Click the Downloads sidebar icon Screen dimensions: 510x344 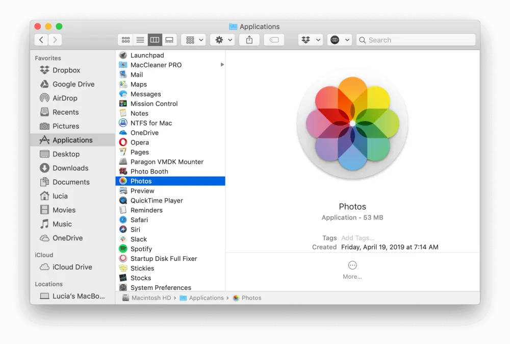tap(44, 168)
